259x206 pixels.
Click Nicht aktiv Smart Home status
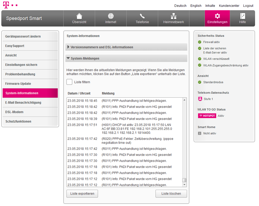(x=210, y=133)
